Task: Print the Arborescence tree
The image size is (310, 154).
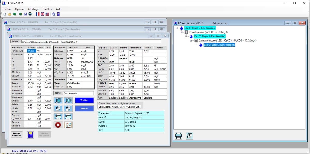Action: pyautogui.click(x=179, y=136)
